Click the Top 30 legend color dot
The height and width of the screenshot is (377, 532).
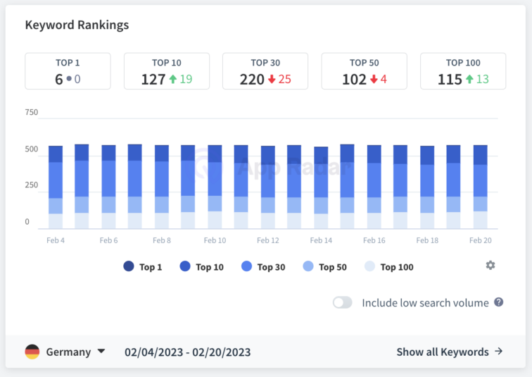pyautogui.click(x=246, y=267)
